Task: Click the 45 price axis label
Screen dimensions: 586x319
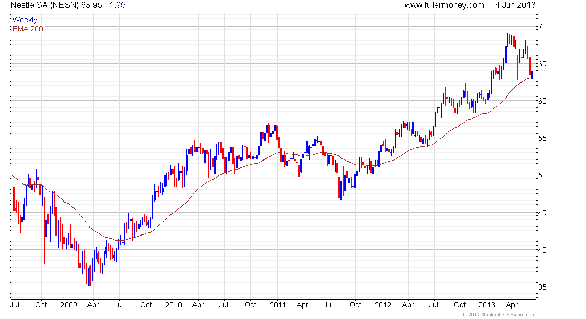Action: tap(542, 213)
